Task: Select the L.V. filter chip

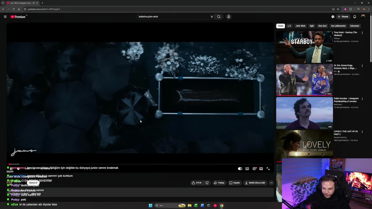Action: (289, 26)
